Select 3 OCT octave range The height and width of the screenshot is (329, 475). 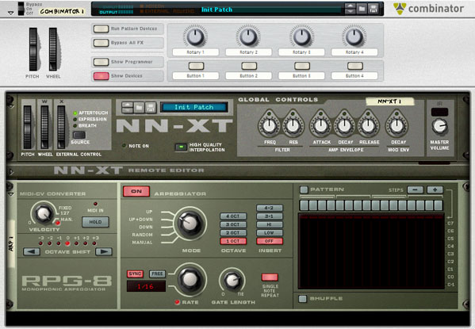233,224
